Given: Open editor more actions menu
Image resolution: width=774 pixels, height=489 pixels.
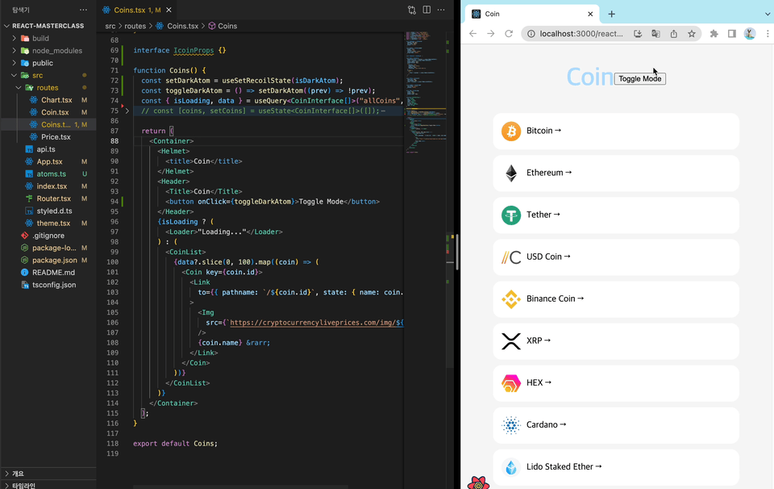Looking at the screenshot, I should coord(441,10).
